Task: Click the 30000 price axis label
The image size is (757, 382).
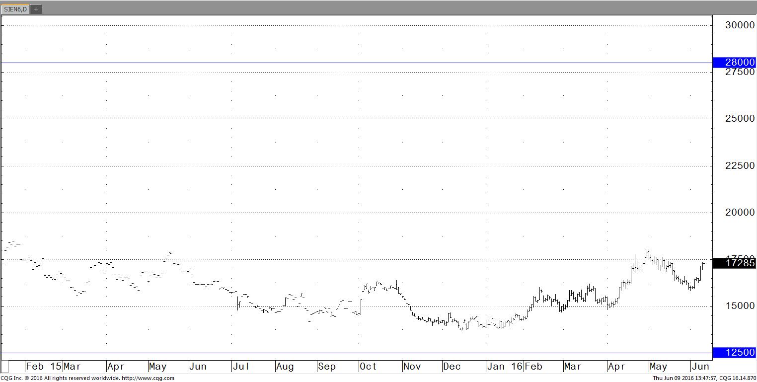Action: click(740, 25)
